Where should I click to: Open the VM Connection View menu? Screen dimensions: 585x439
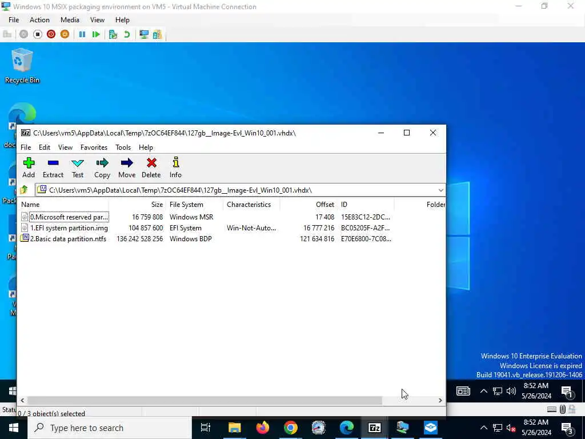click(97, 20)
